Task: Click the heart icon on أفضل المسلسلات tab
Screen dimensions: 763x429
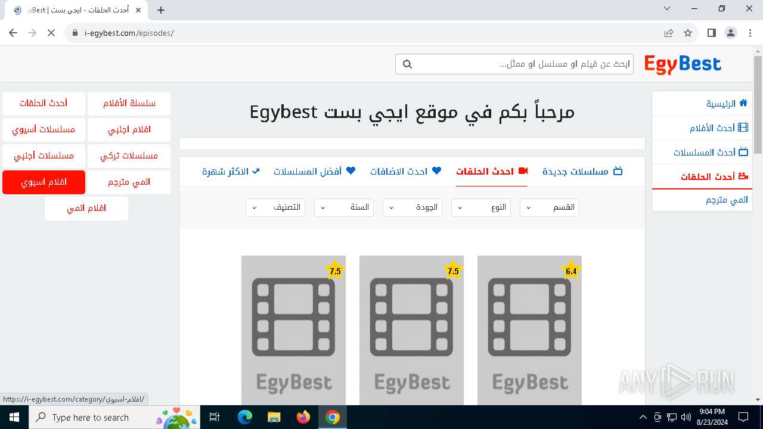Action: pyautogui.click(x=351, y=171)
